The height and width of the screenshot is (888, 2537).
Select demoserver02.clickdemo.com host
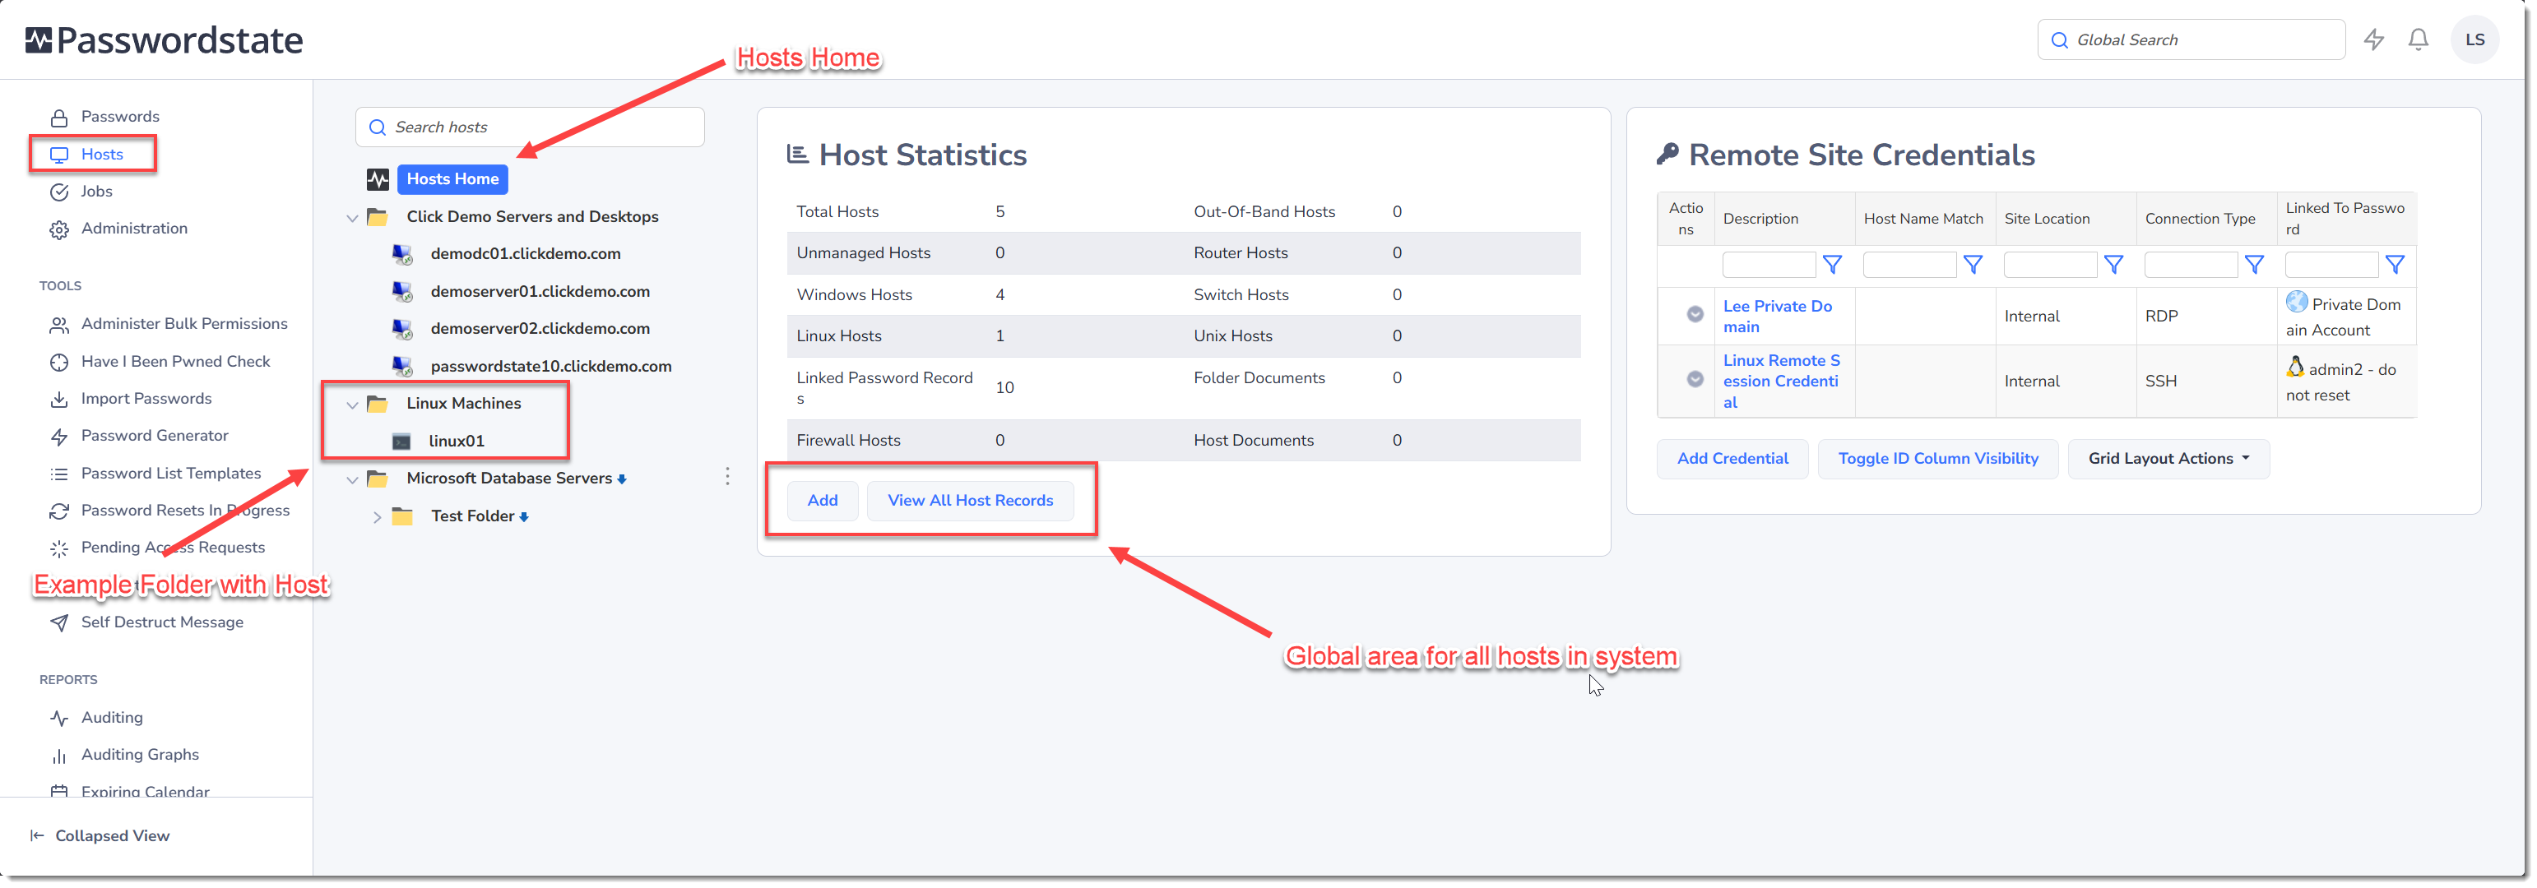[x=540, y=329]
